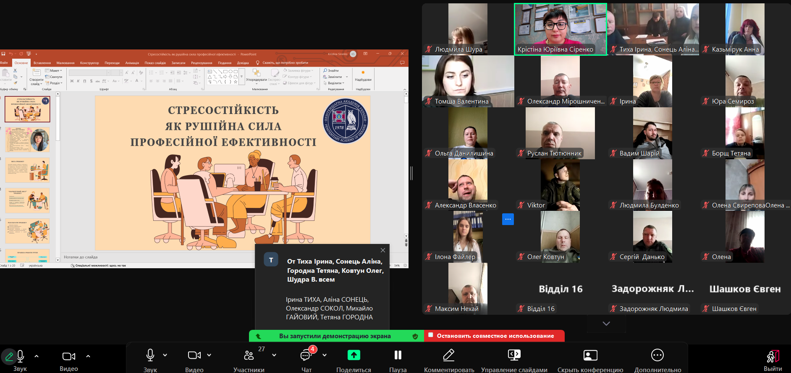
Task: Click the green Share screen icon
Action: tap(354, 355)
